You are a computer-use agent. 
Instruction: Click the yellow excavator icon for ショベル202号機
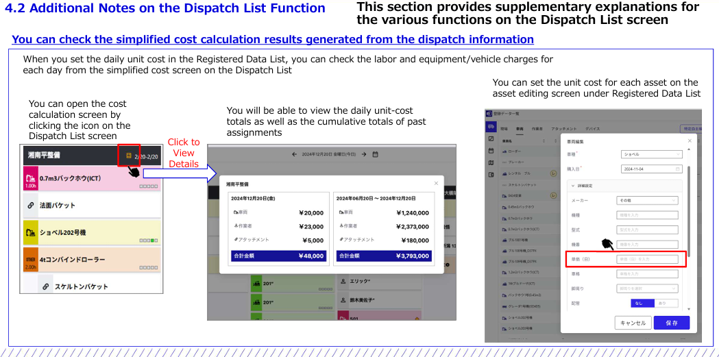(31, 233)
